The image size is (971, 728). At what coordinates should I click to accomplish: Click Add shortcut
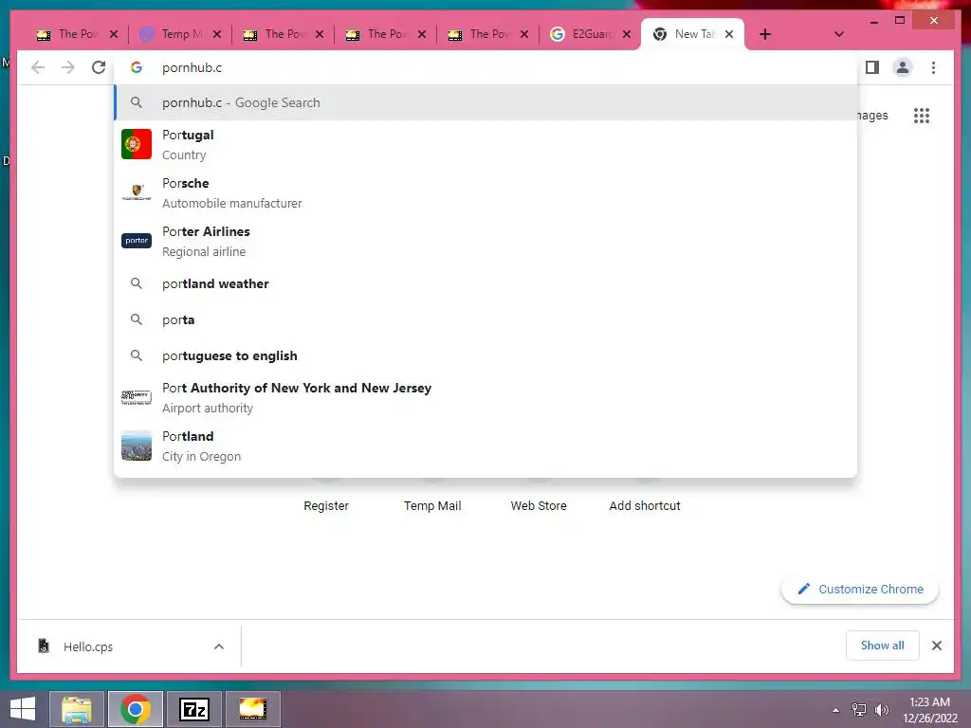point(645,505)
